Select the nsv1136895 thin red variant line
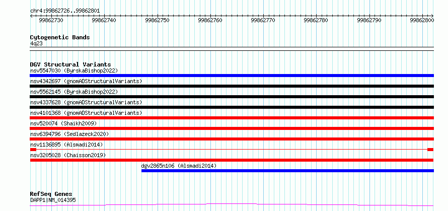The width and height of the screenshot is (448, 211). [x=232, y=150]
